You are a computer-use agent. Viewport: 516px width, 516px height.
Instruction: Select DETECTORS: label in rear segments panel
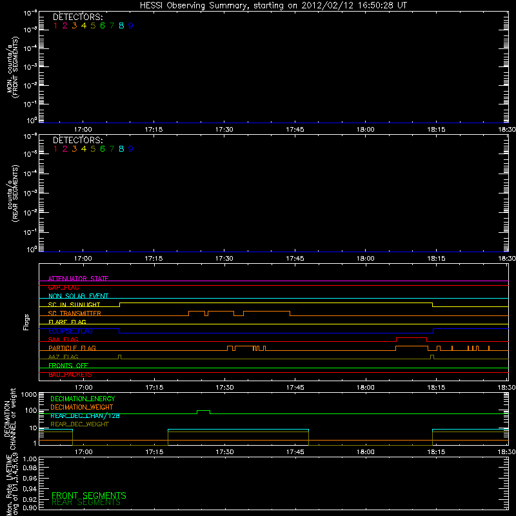(77, 141)
